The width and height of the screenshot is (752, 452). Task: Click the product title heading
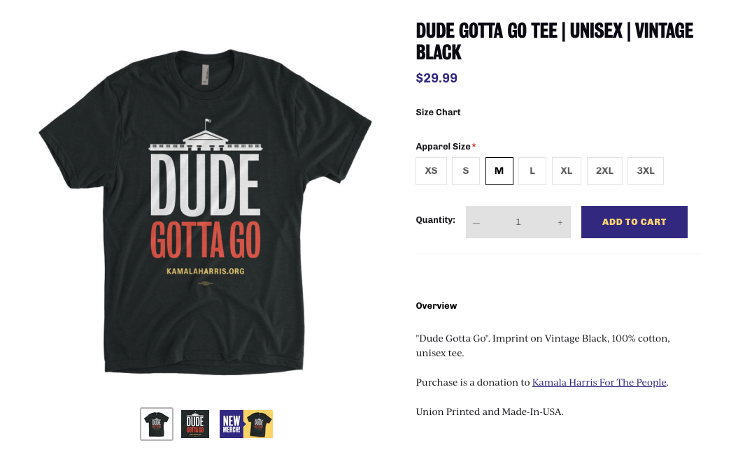point(555,41)
